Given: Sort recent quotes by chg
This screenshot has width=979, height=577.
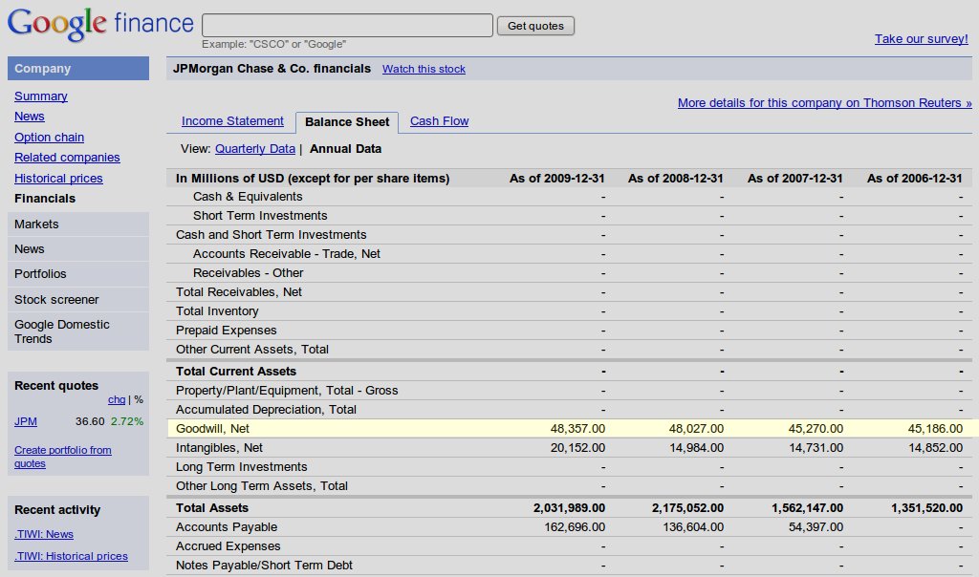Looking at the screenshot, I should 116,400.
